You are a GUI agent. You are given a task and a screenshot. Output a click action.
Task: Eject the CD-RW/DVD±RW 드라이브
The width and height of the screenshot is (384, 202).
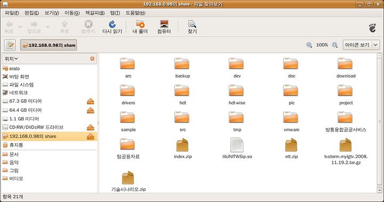pyautogui.click(x=90, y=128)
